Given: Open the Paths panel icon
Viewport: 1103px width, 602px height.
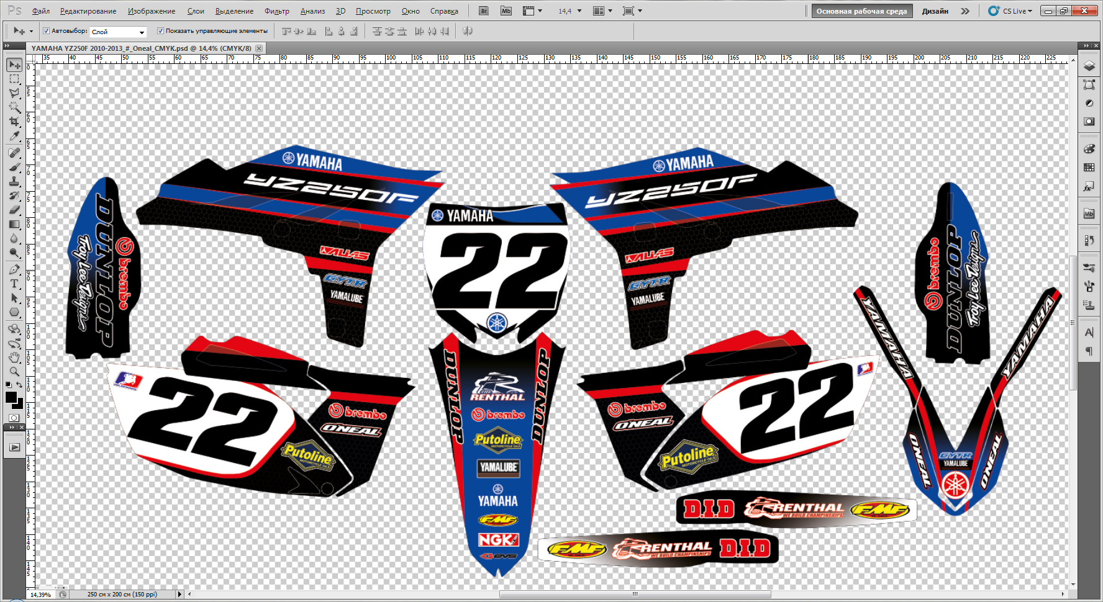Looking at the screenshot, I should [1089, 84].
